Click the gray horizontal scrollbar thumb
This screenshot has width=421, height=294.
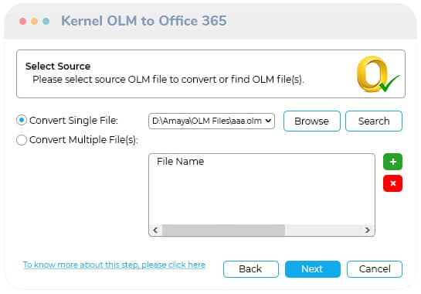pyautogui.click(x=223, y=231)
